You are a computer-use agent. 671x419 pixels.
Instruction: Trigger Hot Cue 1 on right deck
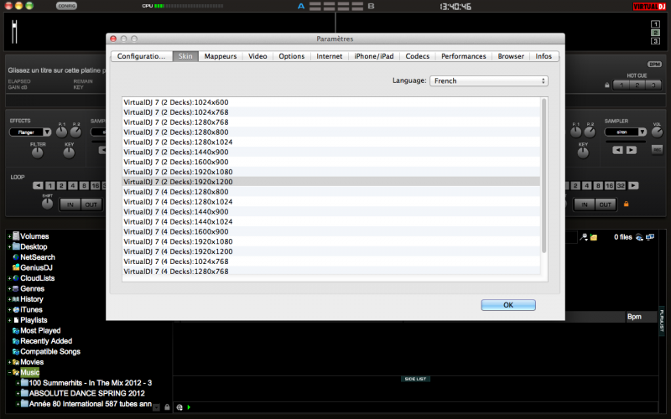point(622,85)
